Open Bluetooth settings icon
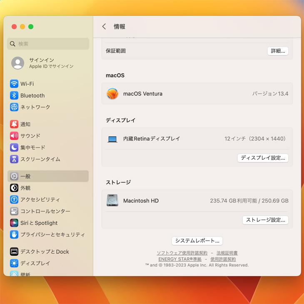 point(14,95)
